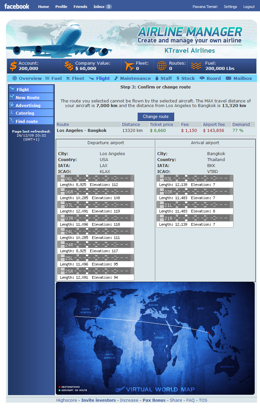
Task: Click the Mailbox envelope icon
Action: coord(228,78)
